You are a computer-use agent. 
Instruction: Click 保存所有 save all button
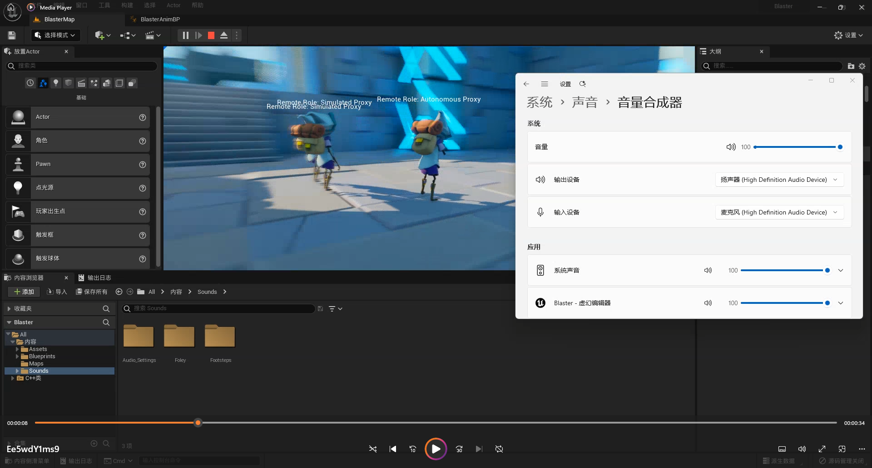pos(92,292)
